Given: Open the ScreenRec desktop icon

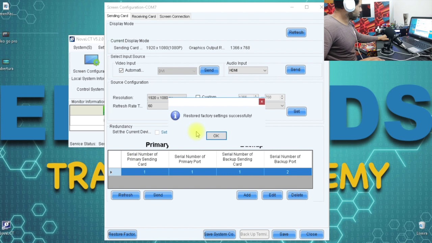Looking at the screenshot, I should click(x=6, y=9).
